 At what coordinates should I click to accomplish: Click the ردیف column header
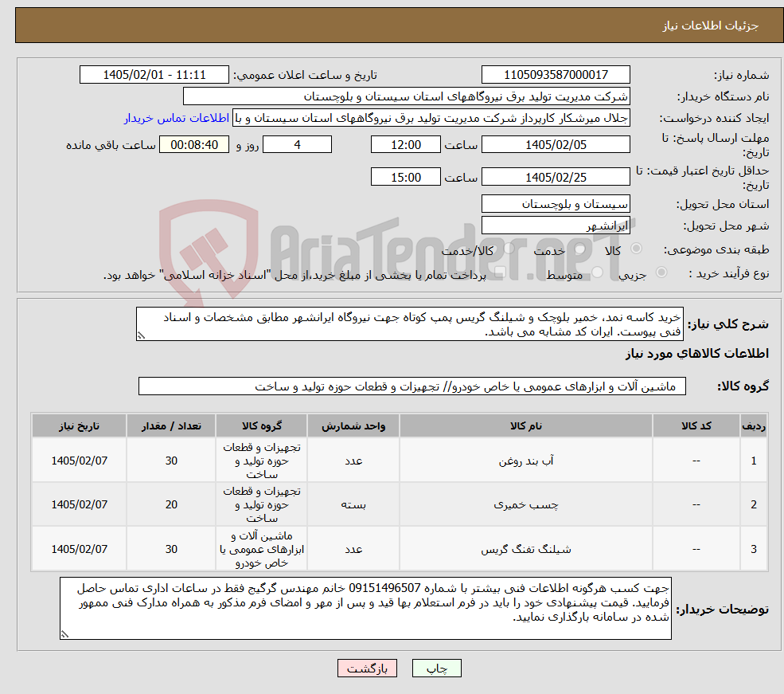754,425
